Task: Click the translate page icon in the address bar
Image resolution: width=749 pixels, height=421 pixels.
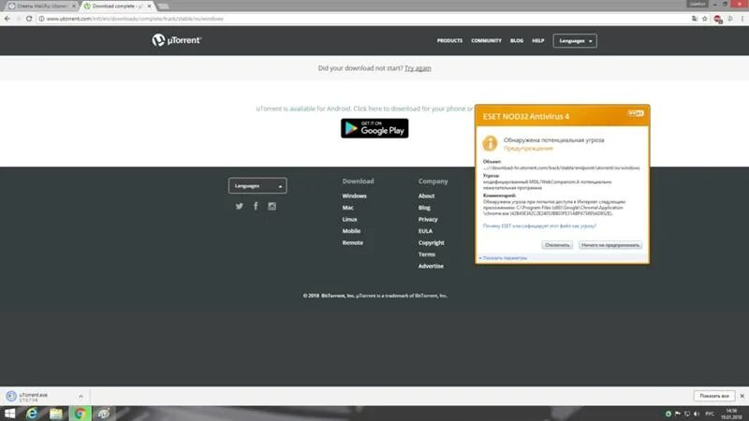Action: [695, 19]
